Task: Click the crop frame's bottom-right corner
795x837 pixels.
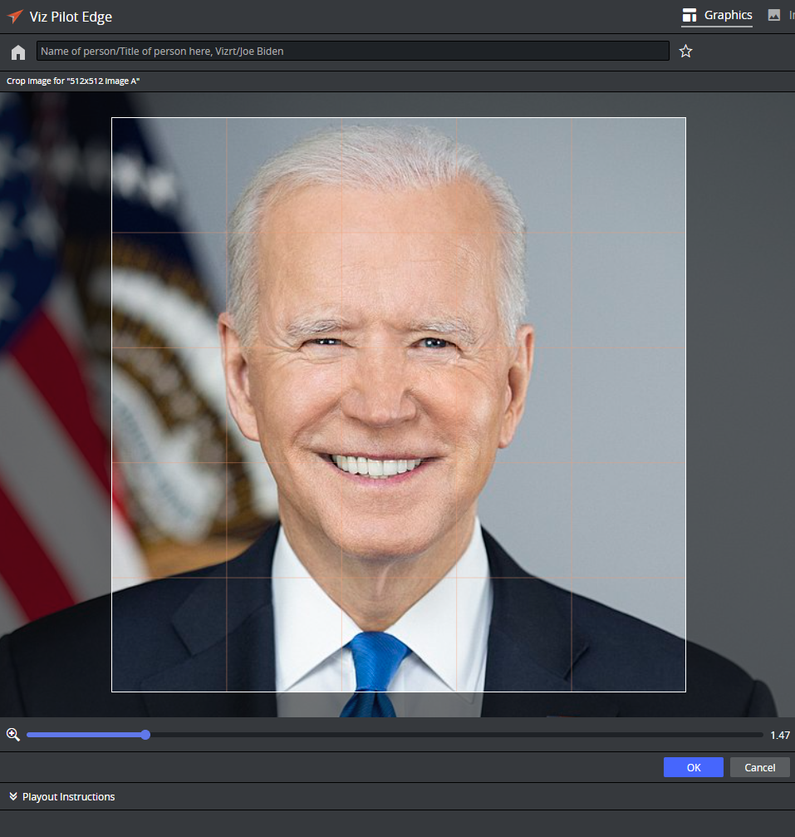Action: [x=685, y=691]
